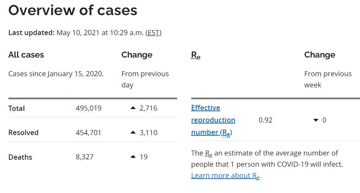
Task: Click the up arrow beside Resolved change 3,110
Action: tap(133, 133)
